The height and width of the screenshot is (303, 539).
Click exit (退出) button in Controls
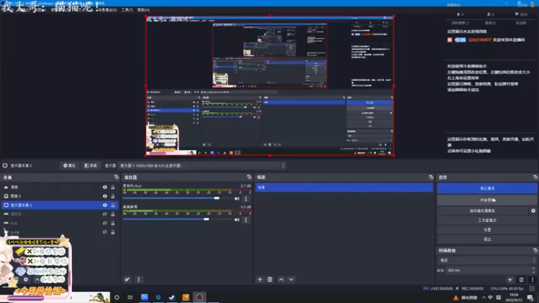pyautogui.click(x=487, y=240)
